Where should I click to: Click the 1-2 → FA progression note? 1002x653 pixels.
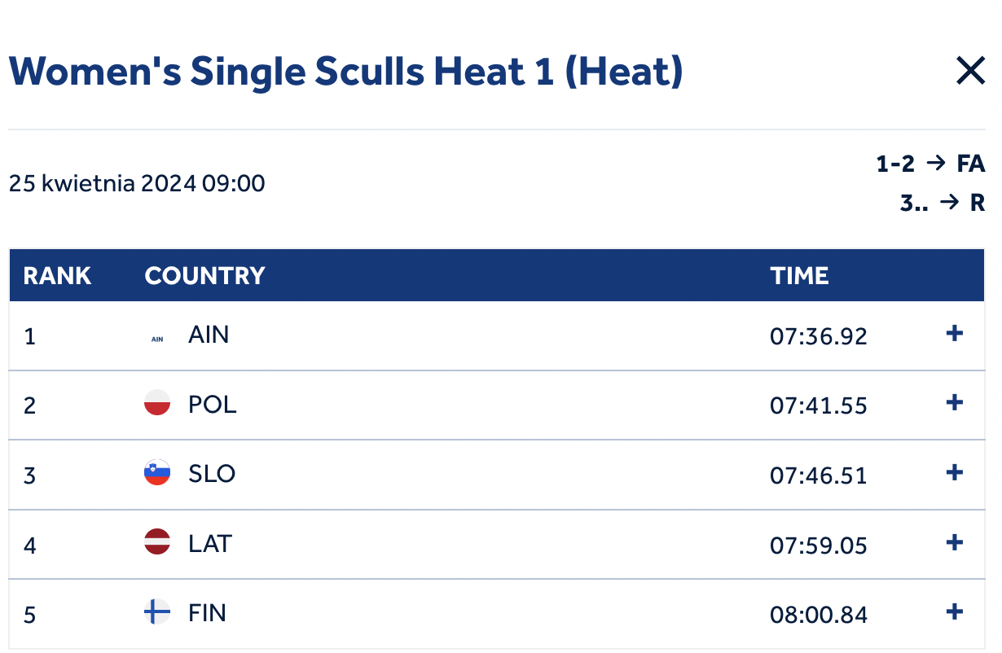coord(930,164)
